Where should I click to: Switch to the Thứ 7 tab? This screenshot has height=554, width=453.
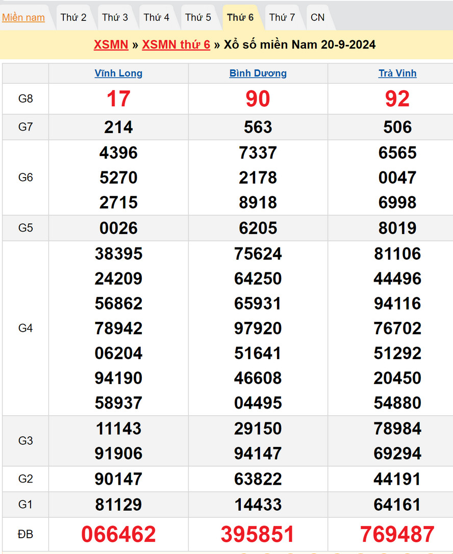[282, 17]
